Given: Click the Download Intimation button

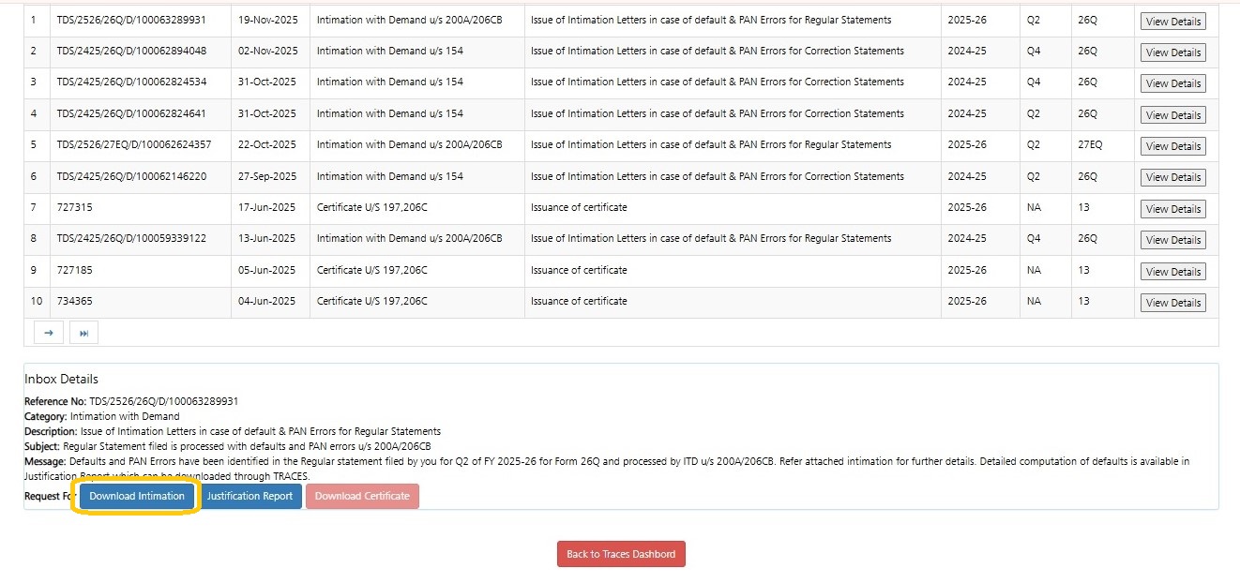Looking at the screenshot, I should (137, 496).
